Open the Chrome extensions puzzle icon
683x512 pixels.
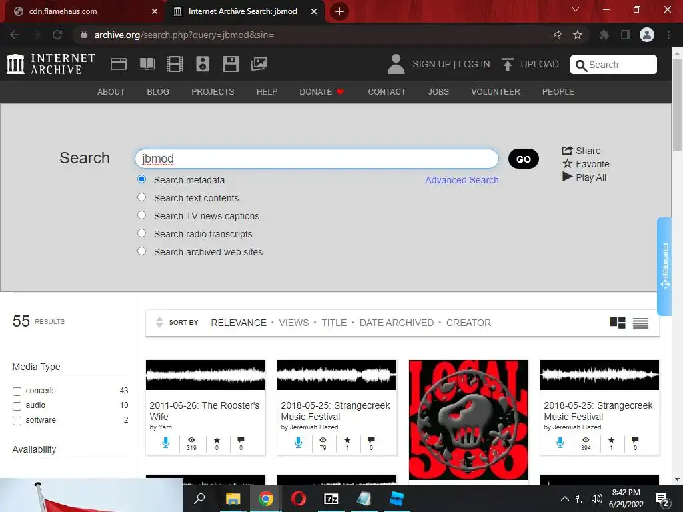click(604, 35)
